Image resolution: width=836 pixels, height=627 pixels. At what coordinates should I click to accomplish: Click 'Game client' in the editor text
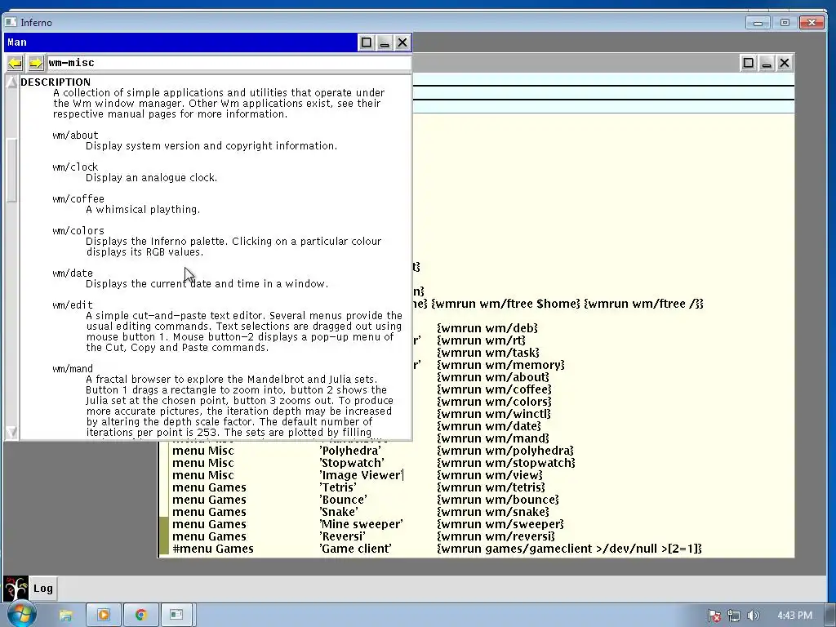(x=355, y=549)
